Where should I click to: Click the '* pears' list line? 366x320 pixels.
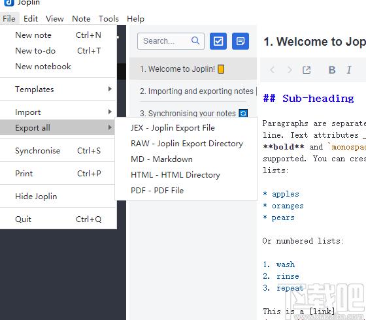pyautogui.click(x=278, y=217)
